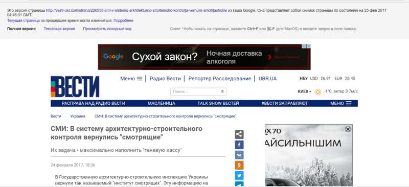
Task: Click the Сухой закон? Google banner ad
Action: click(204, 57)
